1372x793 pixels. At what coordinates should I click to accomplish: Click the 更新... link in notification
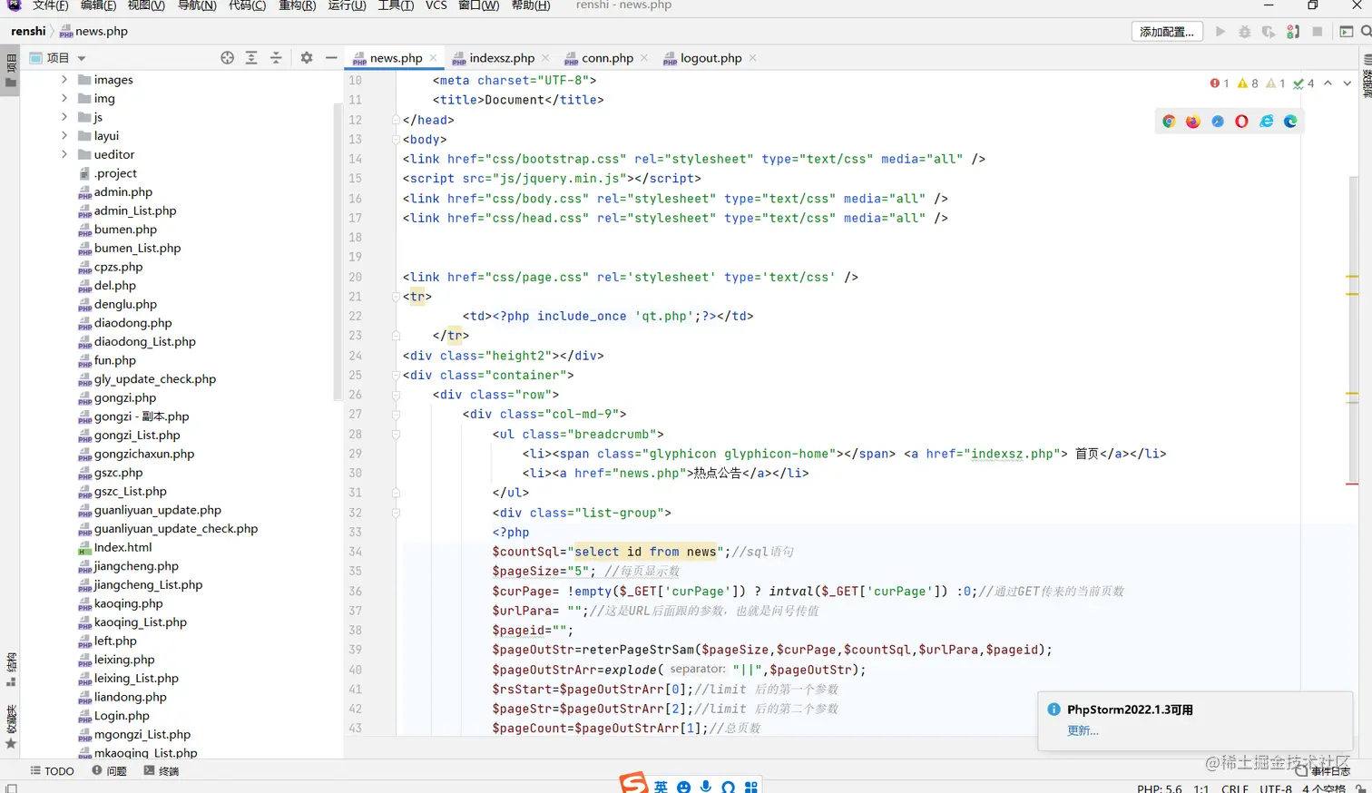pos(1083,730)
